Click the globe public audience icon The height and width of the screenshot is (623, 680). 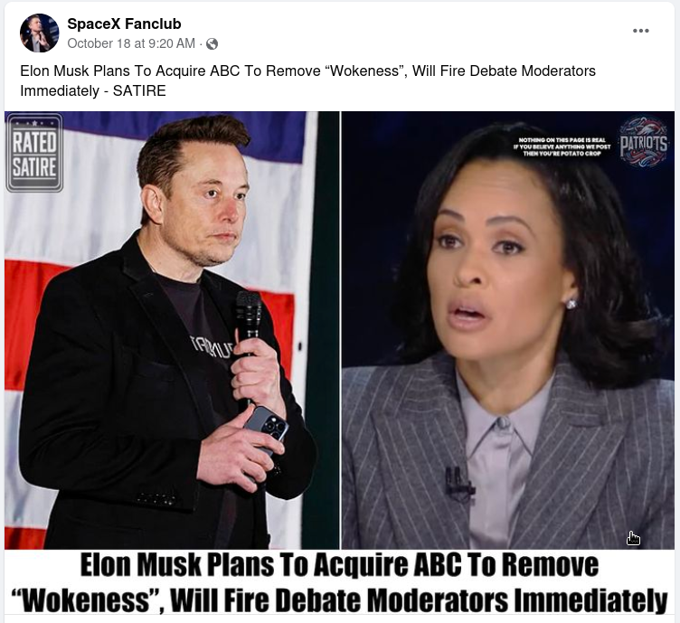tap(212, 43)
